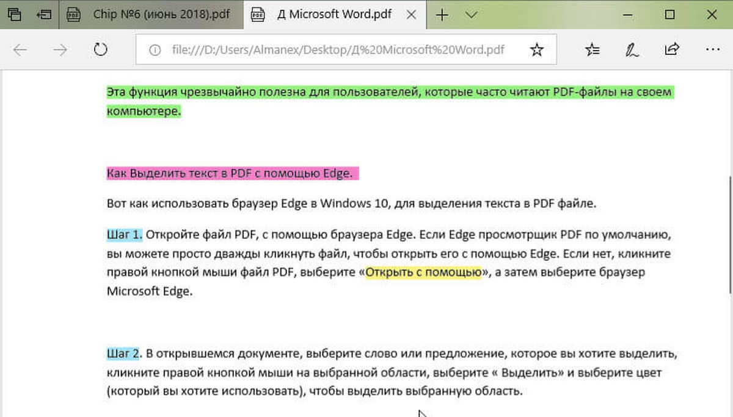
Task: Open a new tab with plus button
Action: (x=442, y=15)
